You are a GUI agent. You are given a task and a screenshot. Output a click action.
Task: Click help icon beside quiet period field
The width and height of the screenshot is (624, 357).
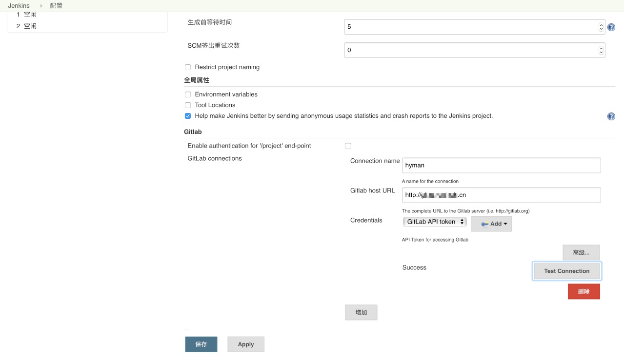pyautogui.click(x=611, y=27)
